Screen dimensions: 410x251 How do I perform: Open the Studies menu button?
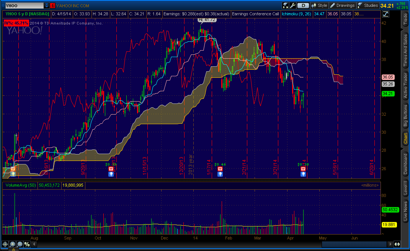coord(368,5)
